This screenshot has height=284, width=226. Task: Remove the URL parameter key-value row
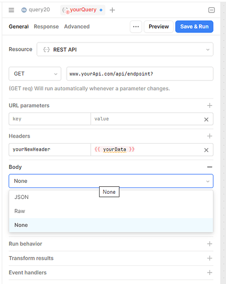pyautogui.click(x=206, y=119)
